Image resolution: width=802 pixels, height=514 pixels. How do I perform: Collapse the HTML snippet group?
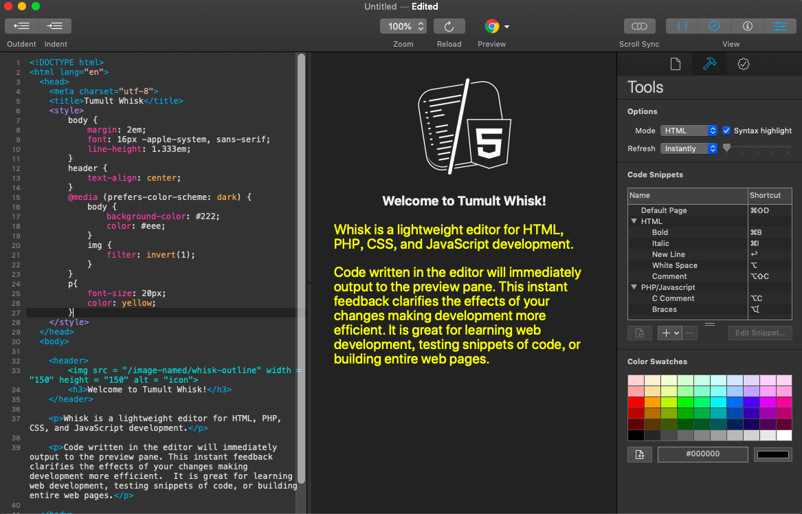634,221
